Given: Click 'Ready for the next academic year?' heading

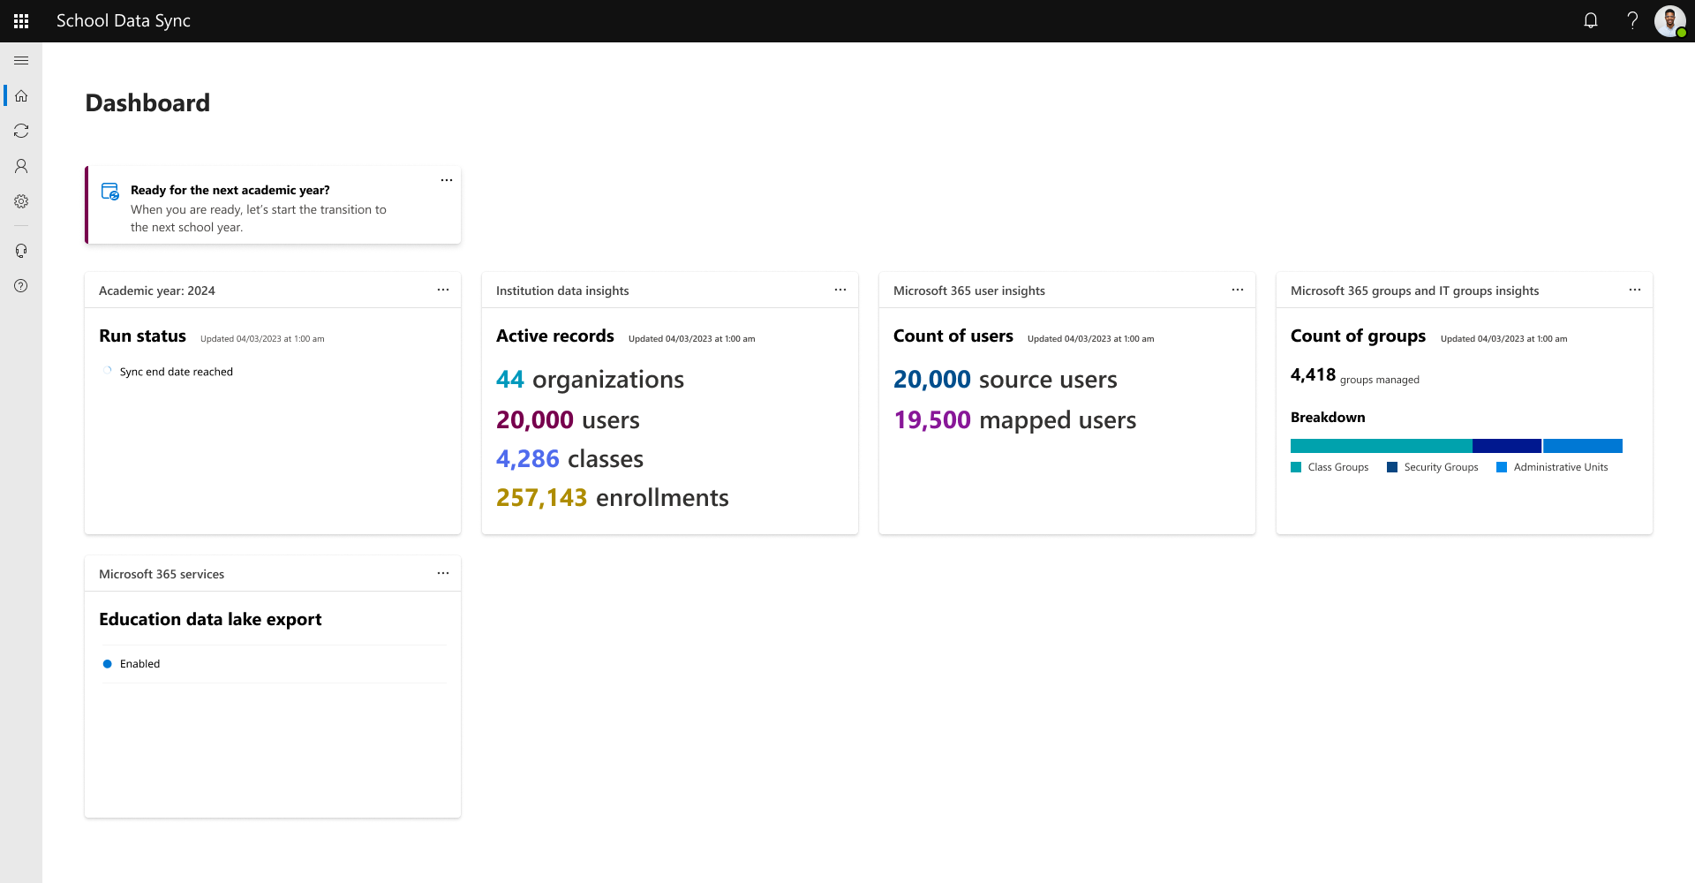Looking at the screenshot, I should (x=230, y=190).
